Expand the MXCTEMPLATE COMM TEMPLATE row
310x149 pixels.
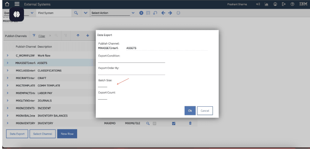[x=7, y=85]
